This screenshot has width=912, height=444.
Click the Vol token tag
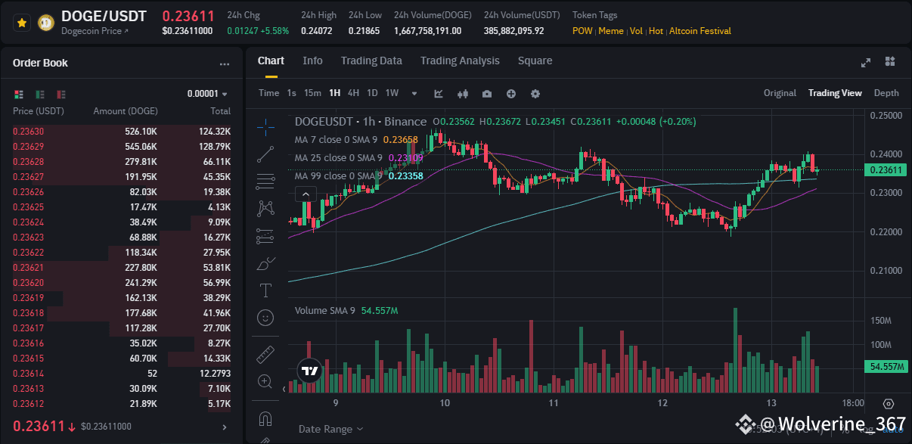(x=636, y=31)
